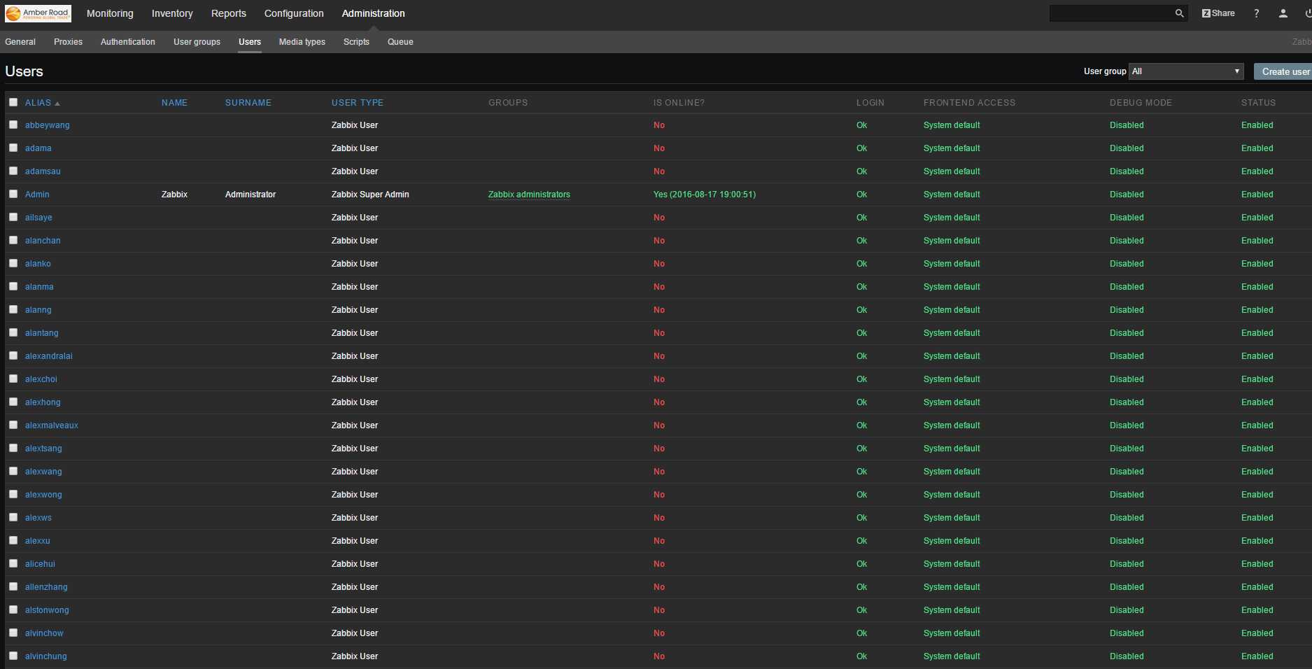Viewport: 1312px width, 669px height.
Task: Click in the top search field
Action: pyautogui.click(x=1111, y=13)
